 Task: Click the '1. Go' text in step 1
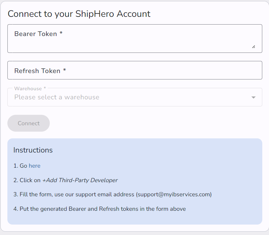(x=20, y=166)
